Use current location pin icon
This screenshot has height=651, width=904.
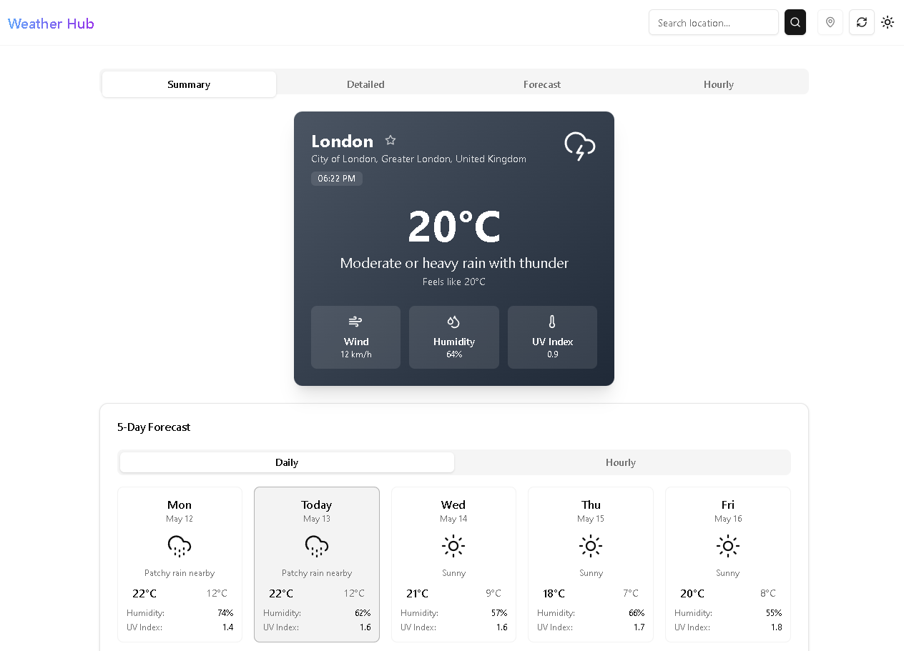pyautogui.click(x=830, y=22)
